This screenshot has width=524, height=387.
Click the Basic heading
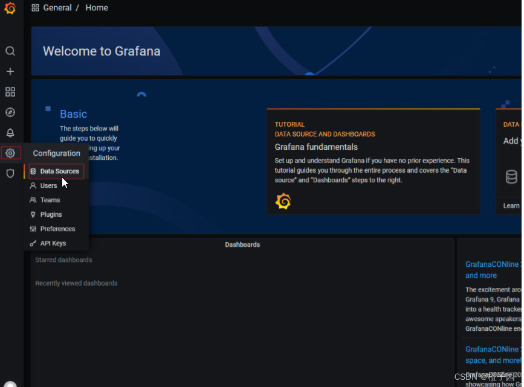(x=74, y=114)
